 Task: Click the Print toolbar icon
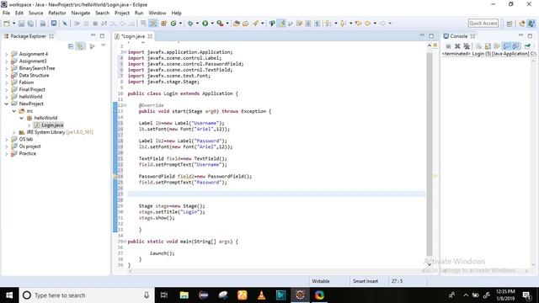click(x=43, y=24)
